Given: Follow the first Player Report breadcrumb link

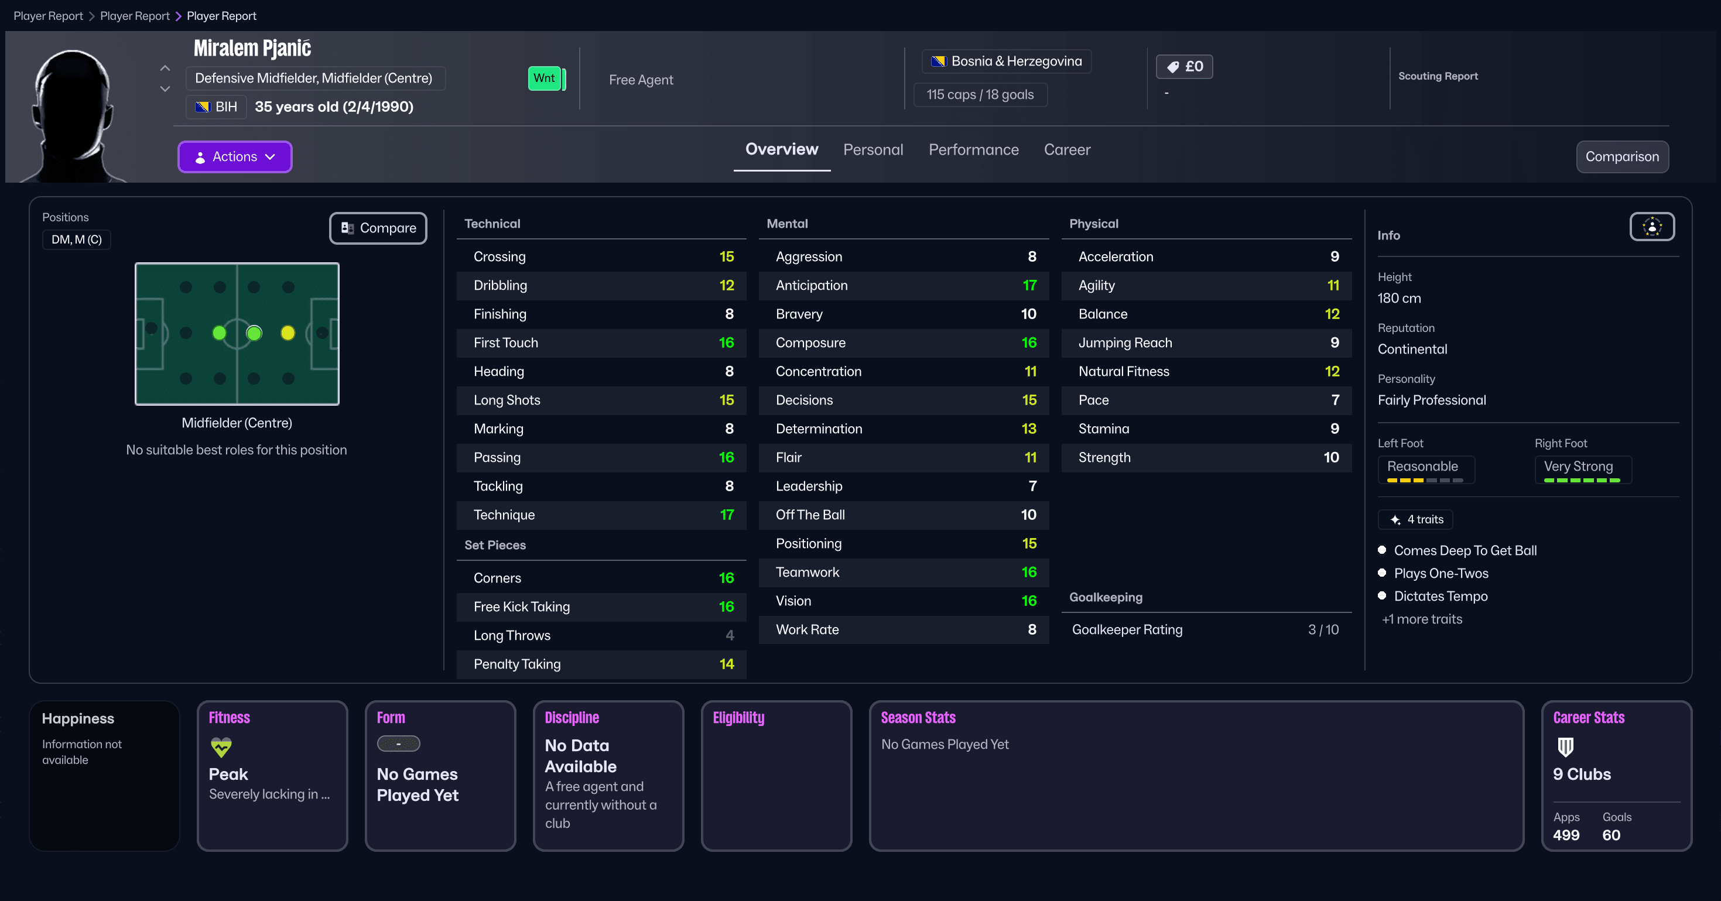Looking at the screenshot, I should tap(47, 15).
